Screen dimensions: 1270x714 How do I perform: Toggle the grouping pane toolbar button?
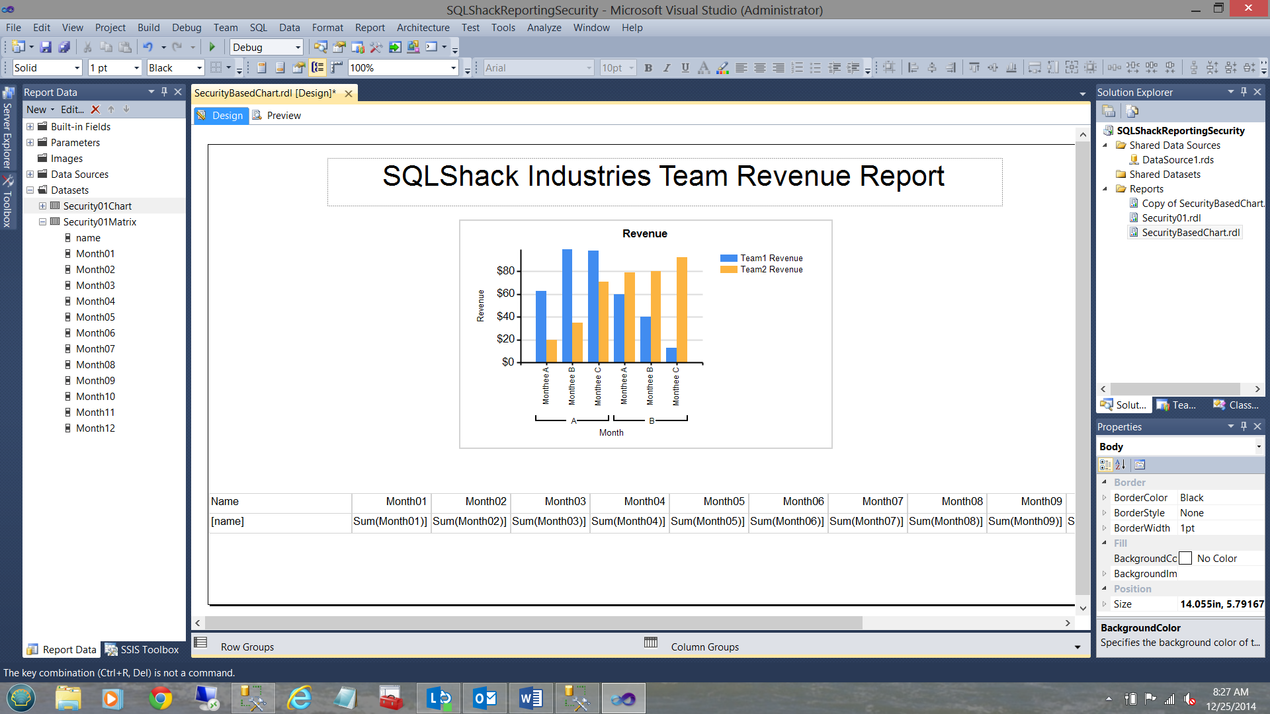click(317, 67)
